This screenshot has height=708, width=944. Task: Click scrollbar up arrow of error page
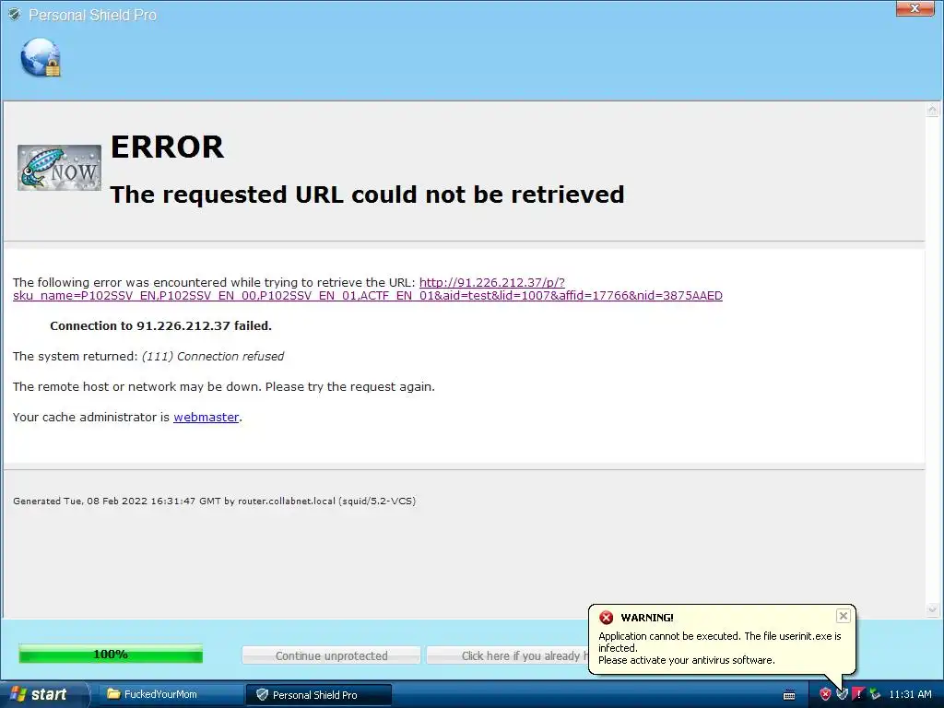pyautogui.click(x=932, y=110)
